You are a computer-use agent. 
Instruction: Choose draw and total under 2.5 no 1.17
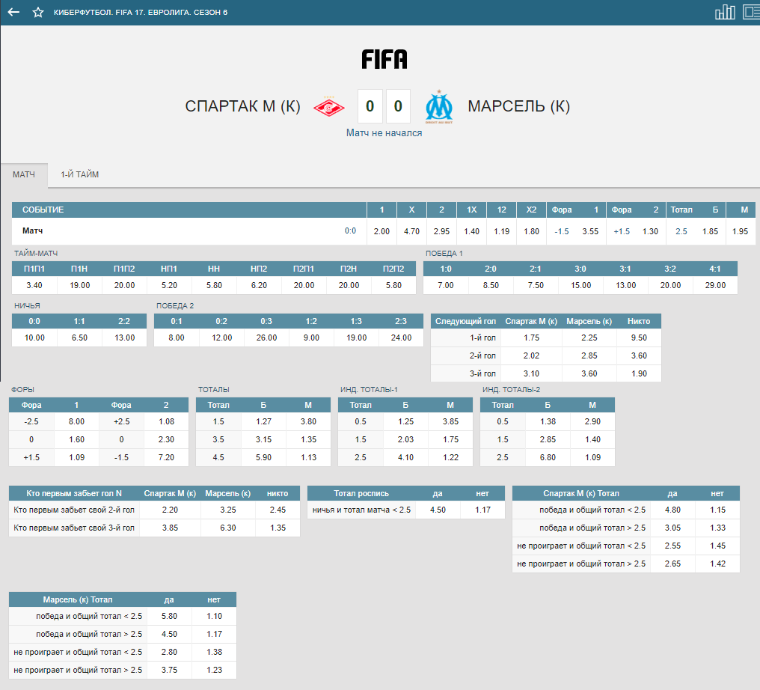coord(482,510)
